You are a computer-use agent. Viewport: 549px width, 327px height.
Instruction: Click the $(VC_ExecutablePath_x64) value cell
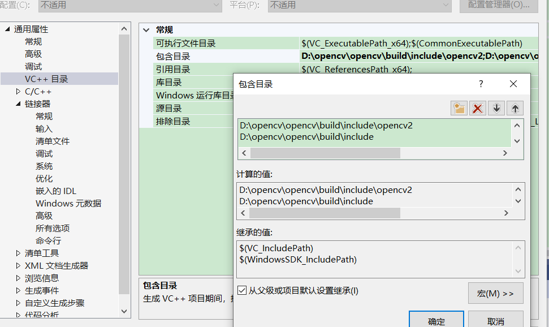click(419, 43)
